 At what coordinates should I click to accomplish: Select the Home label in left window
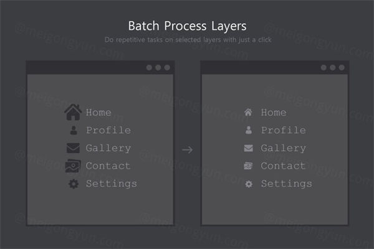click(98, 113)
